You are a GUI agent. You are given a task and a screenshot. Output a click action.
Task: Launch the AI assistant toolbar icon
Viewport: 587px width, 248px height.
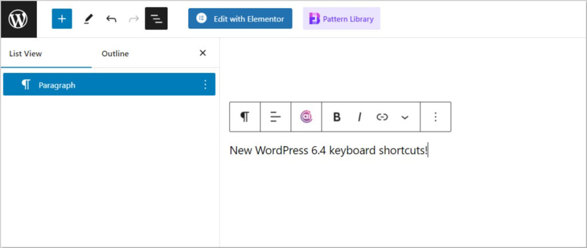pos(306,117)
